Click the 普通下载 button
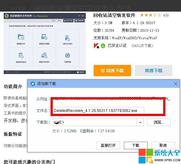 (x=154, y=71)
